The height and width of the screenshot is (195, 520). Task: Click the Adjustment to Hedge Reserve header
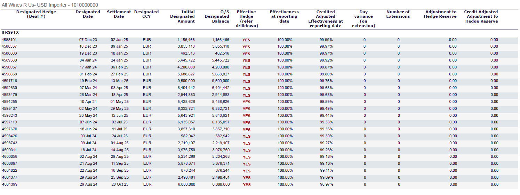pyautogui.click(x=440, y=14)
